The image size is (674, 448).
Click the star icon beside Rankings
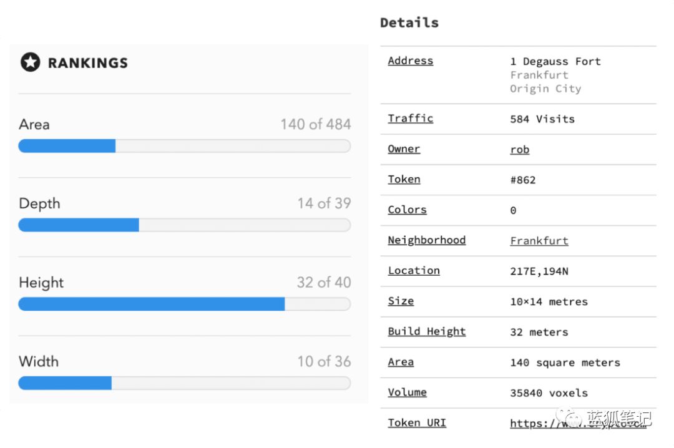pos(30,62)
